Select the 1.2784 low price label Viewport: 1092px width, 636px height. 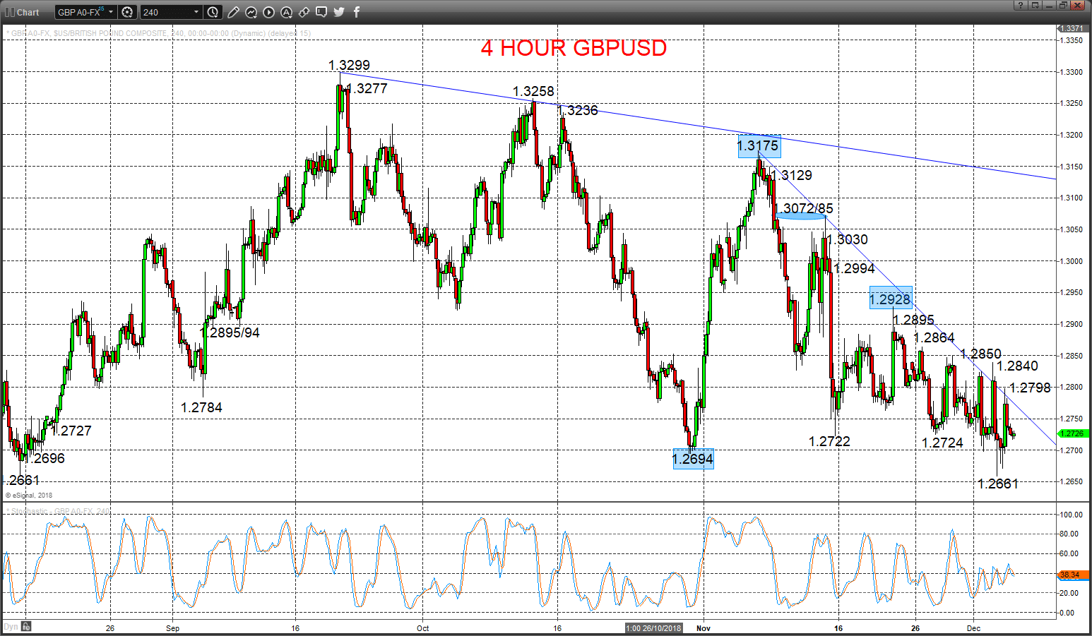click(201, 407)
